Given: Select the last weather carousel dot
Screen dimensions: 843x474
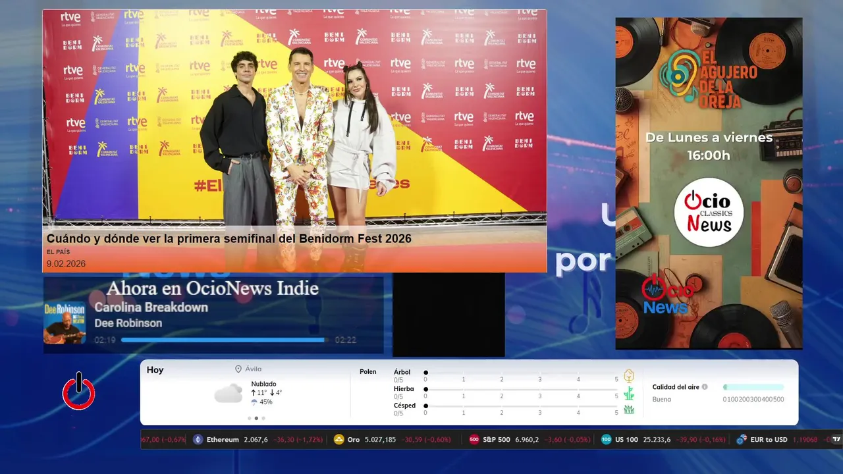Looking at the screenshot, I should pyautogui.click(x=263, y=418).
